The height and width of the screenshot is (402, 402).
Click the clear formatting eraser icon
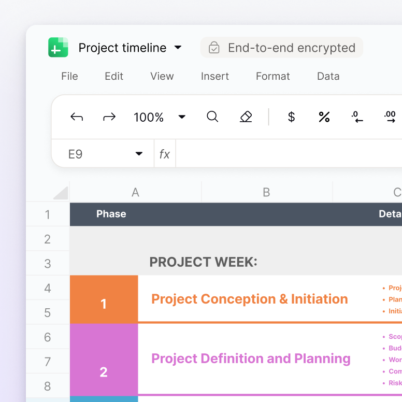click(246, 117)
